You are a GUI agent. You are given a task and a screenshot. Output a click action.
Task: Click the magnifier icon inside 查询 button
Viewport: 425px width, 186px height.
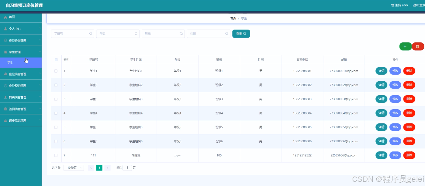[244, 33]
